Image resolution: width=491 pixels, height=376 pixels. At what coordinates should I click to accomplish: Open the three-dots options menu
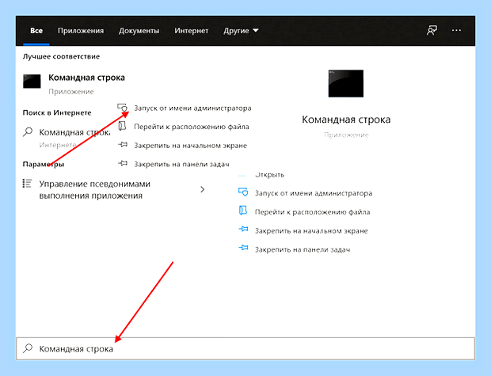tap(456, 30)
